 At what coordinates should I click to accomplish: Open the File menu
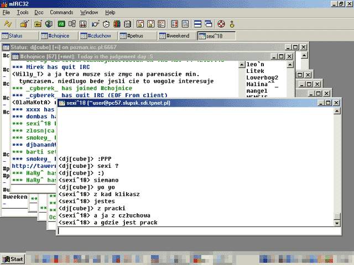tap(6, 12)
